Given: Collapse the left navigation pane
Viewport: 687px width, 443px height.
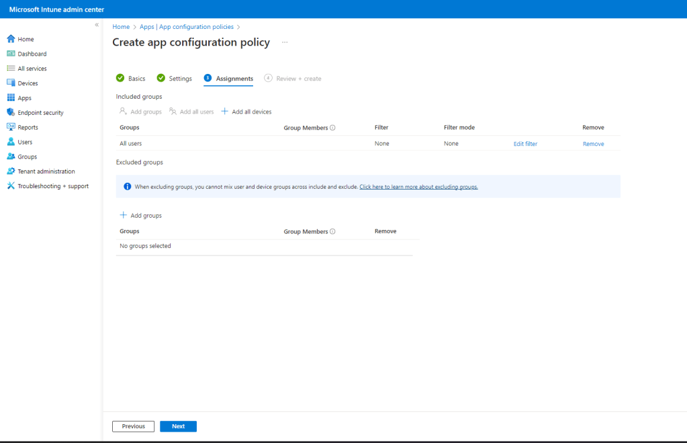Looking at the screenshot, I should point(97,25).
